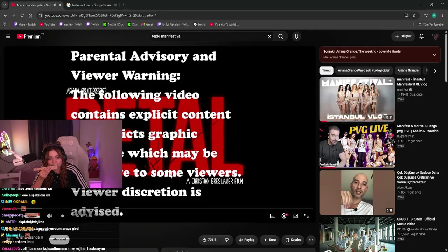Close the hoito saç kremi tab

[115, 5]
